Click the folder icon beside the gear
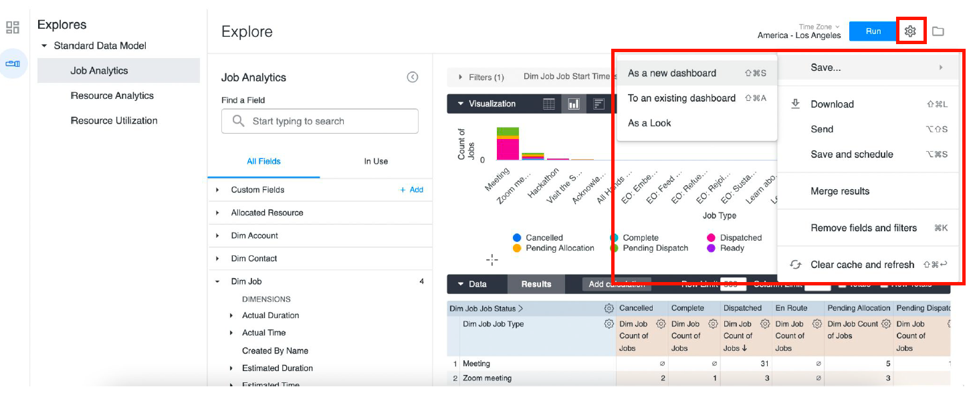 pyautogui.click(x=938, y=31)
